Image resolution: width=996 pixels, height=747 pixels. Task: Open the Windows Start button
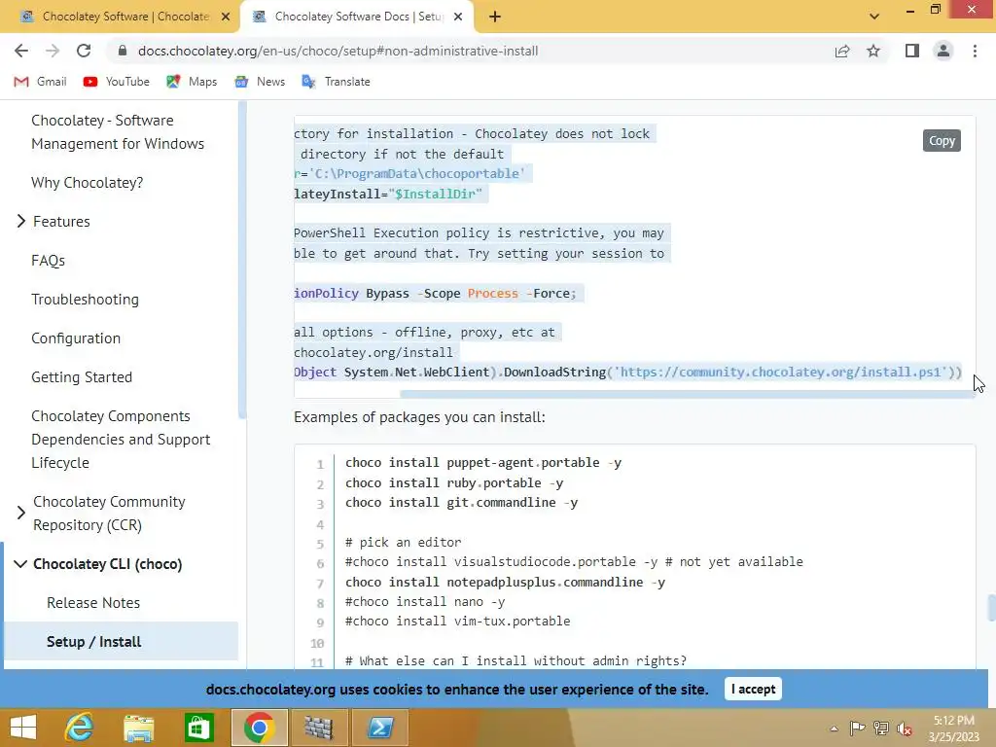pos(23,728)
